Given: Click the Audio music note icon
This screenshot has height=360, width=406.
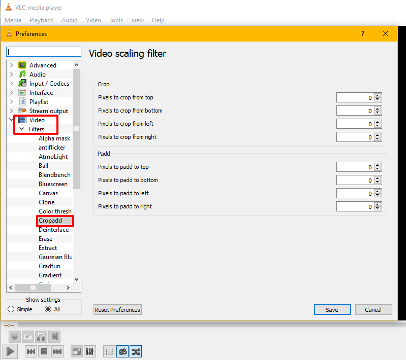Looking at the screenshot, I should pyautogui.click(x=22, y=74).
